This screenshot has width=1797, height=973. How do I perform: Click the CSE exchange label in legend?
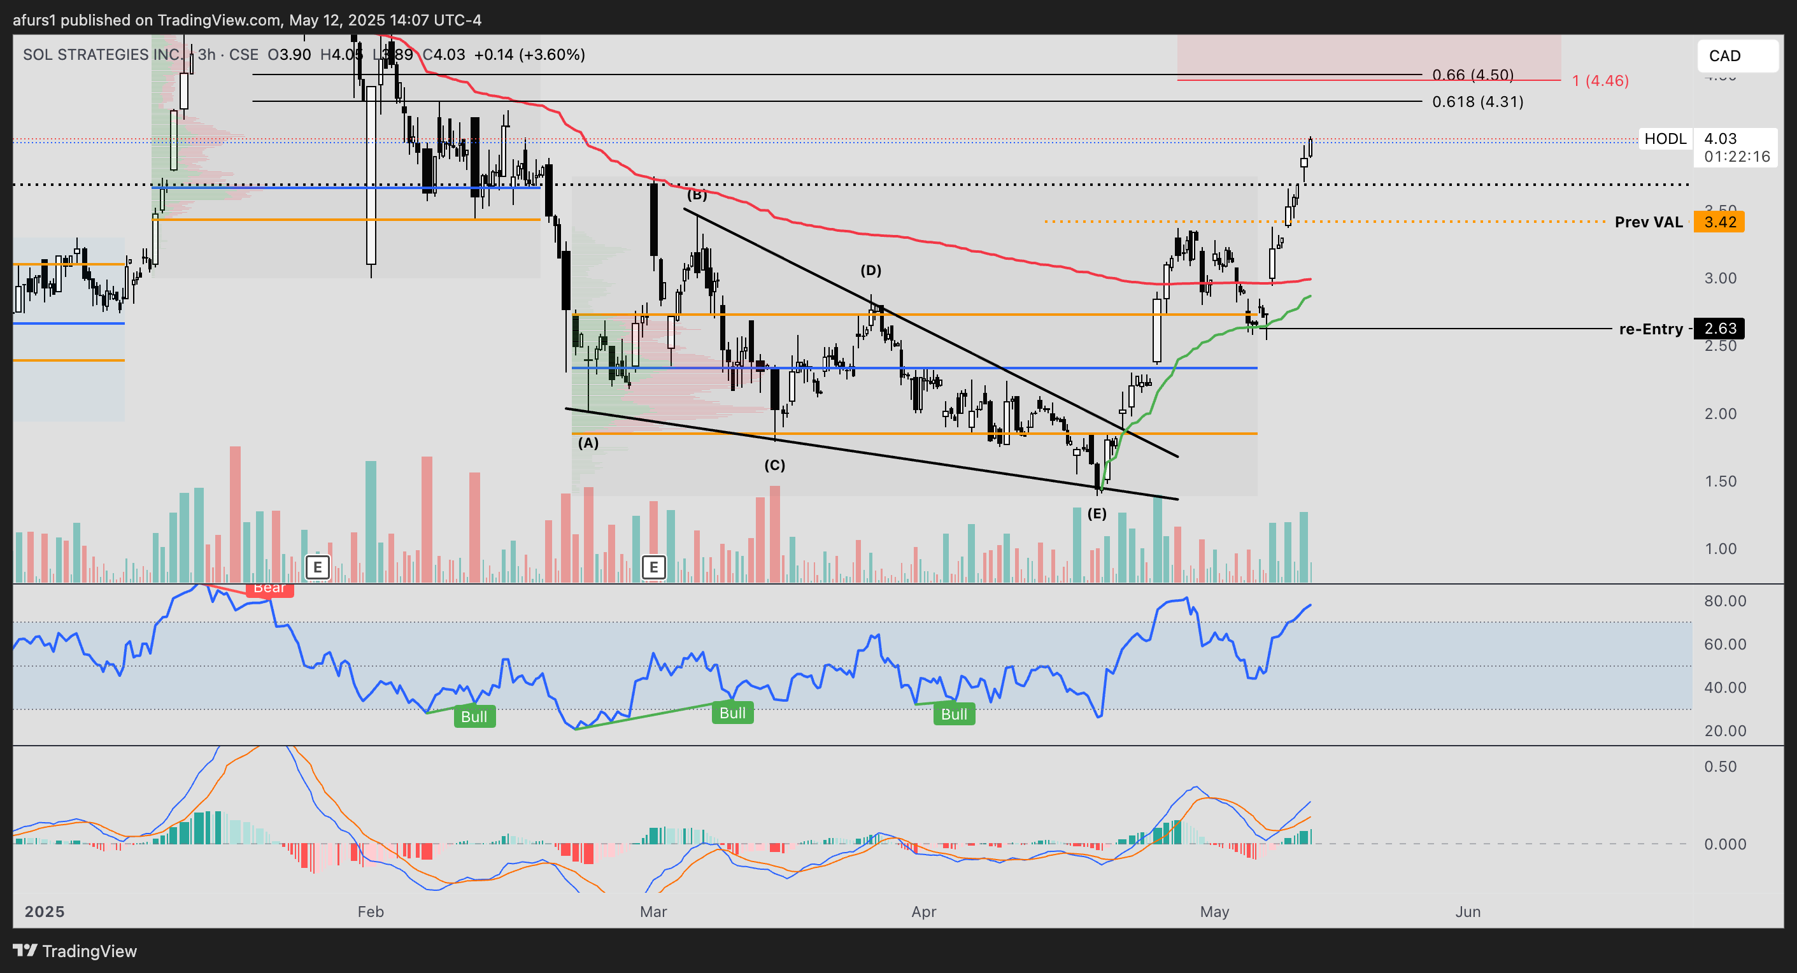click(x=243, y=54)
